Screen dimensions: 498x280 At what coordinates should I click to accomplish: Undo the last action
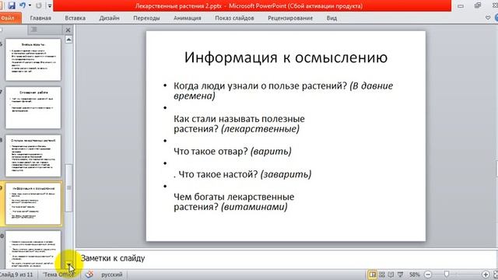(23, 5)
